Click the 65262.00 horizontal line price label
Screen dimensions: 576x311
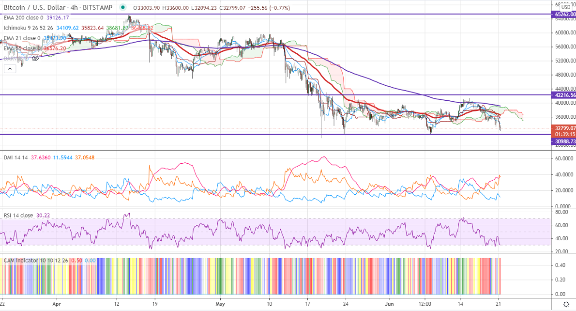[564, 15]
